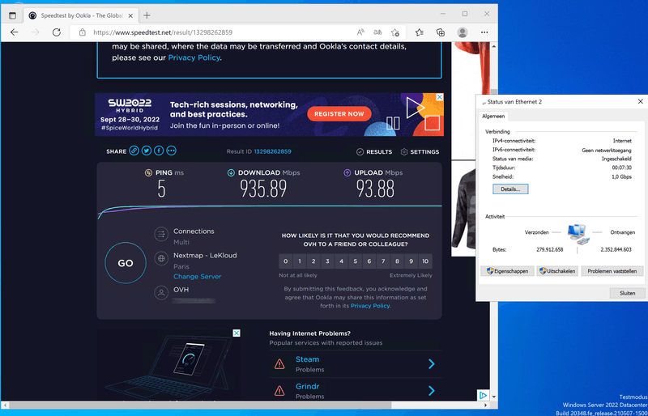Click the browser address bar URL
Image resolution: width=648 pixels, height=416 pixels.
pos(163,32)
